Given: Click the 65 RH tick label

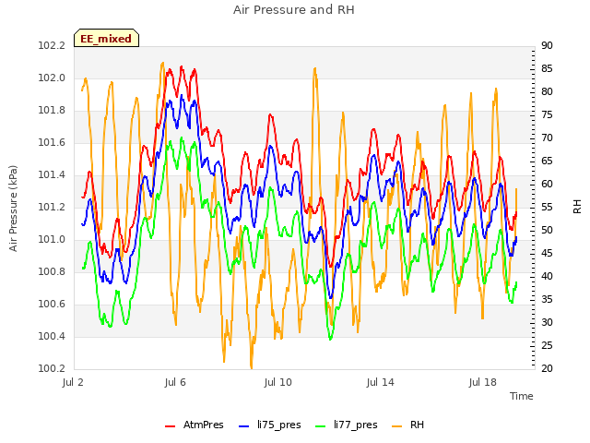Looking at the screenshot, I should [547, 162].
